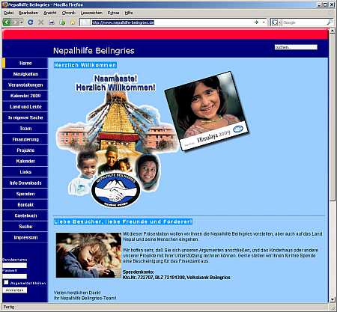Maximize the Firefox window
This screenshot has width=337, height=312.
coord(326,4)
